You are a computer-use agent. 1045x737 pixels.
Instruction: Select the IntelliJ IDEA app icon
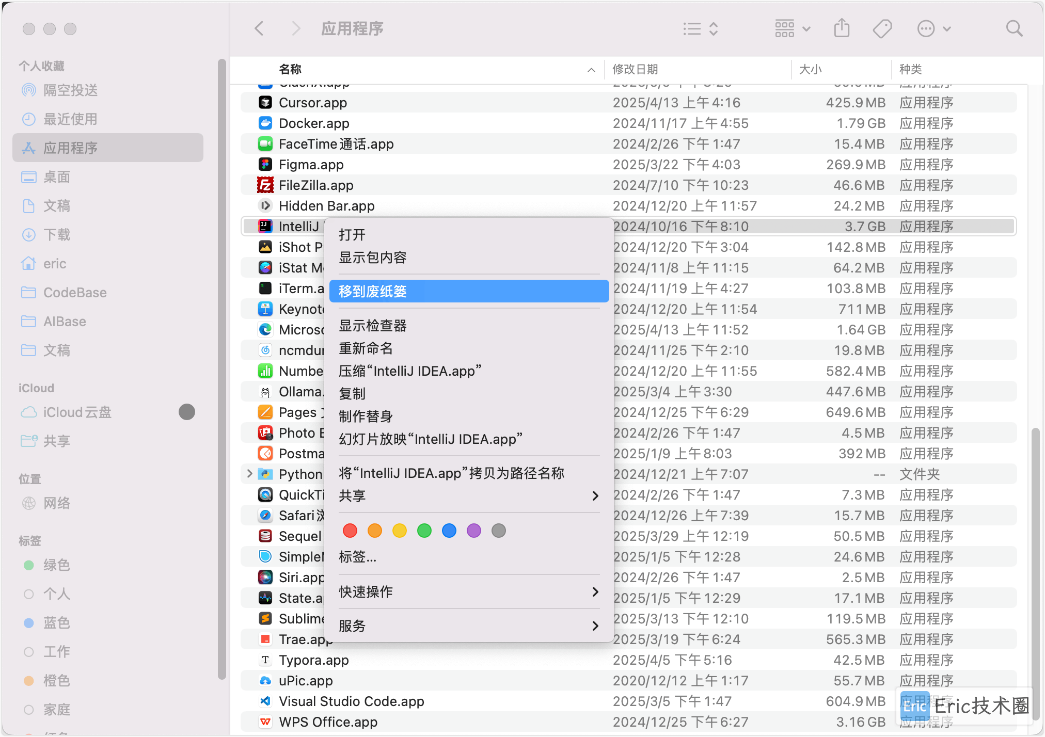[x=265, y=227]
